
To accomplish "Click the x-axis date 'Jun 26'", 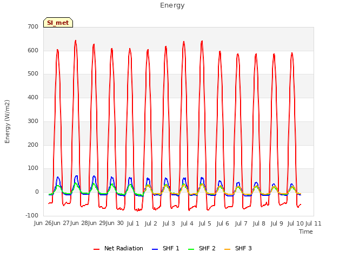I will pos(43,223).
